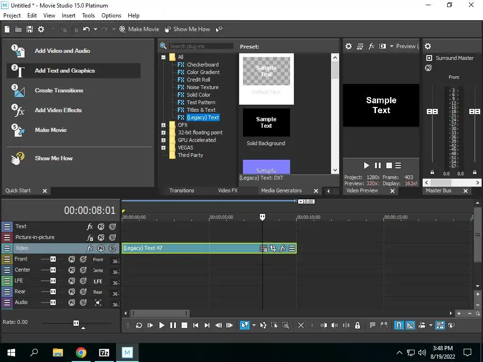Switch to the Media Generators tab
Viewport: 483px width, 362px height.
281,190
